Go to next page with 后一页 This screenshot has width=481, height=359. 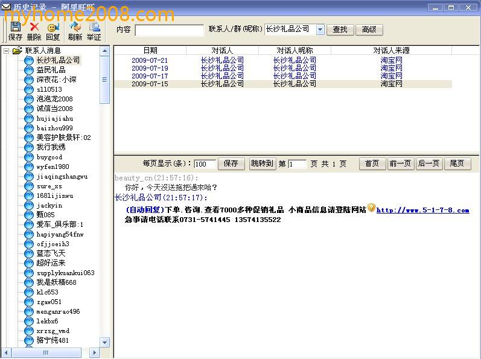pos(428,164)
